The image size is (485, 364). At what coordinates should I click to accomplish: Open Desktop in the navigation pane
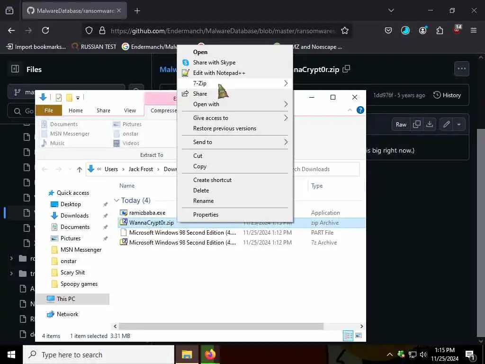[71, 204]
